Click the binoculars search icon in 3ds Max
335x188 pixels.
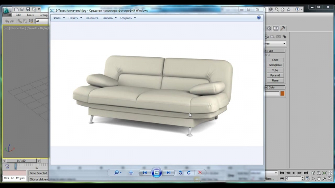click(x=271, y=9)
